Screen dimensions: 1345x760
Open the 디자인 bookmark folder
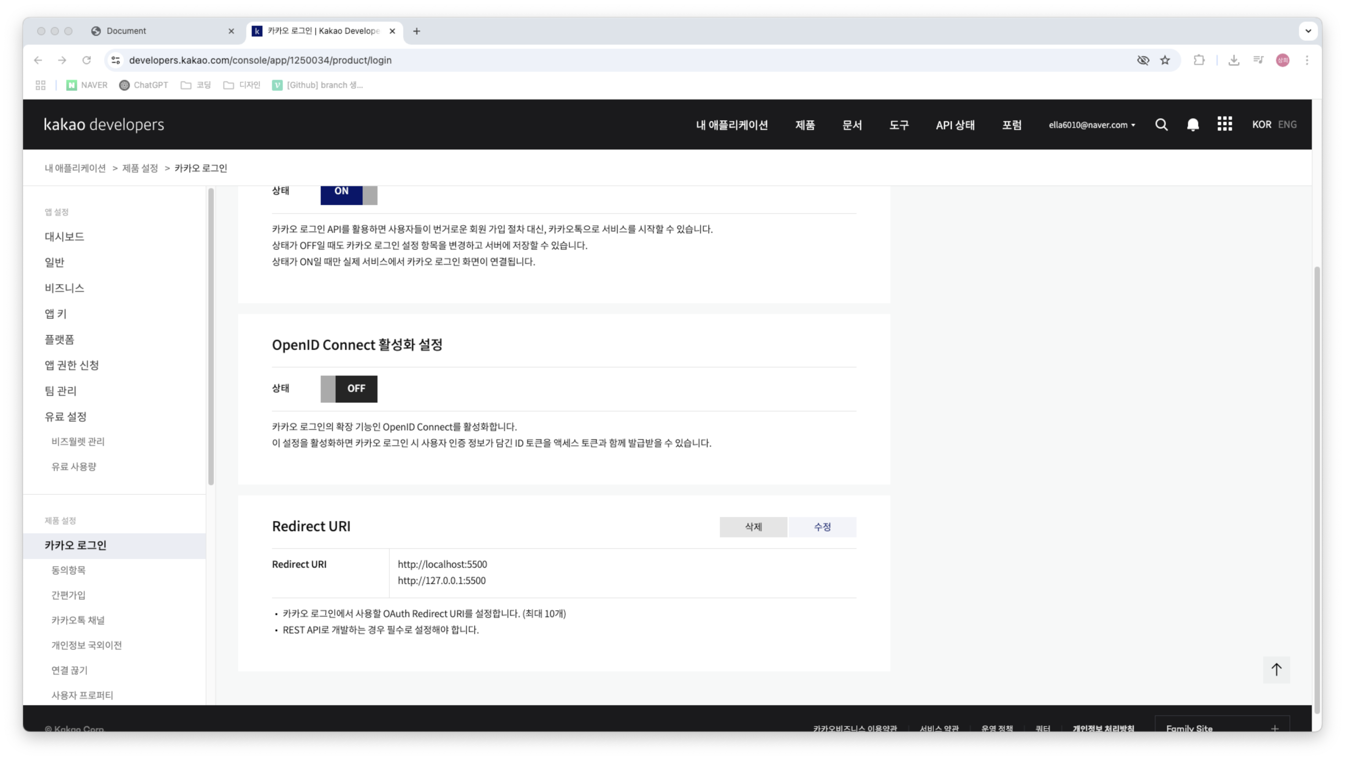(x=242, y=85)
